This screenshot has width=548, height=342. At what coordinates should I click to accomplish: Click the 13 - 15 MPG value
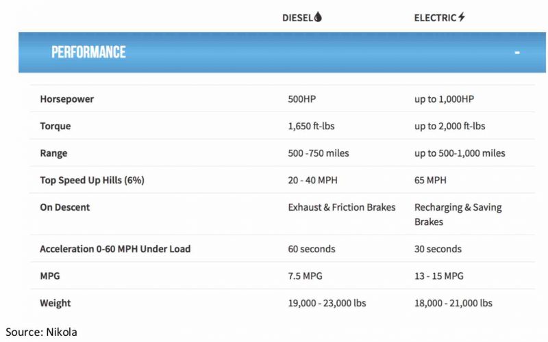[x=438, y=276]
